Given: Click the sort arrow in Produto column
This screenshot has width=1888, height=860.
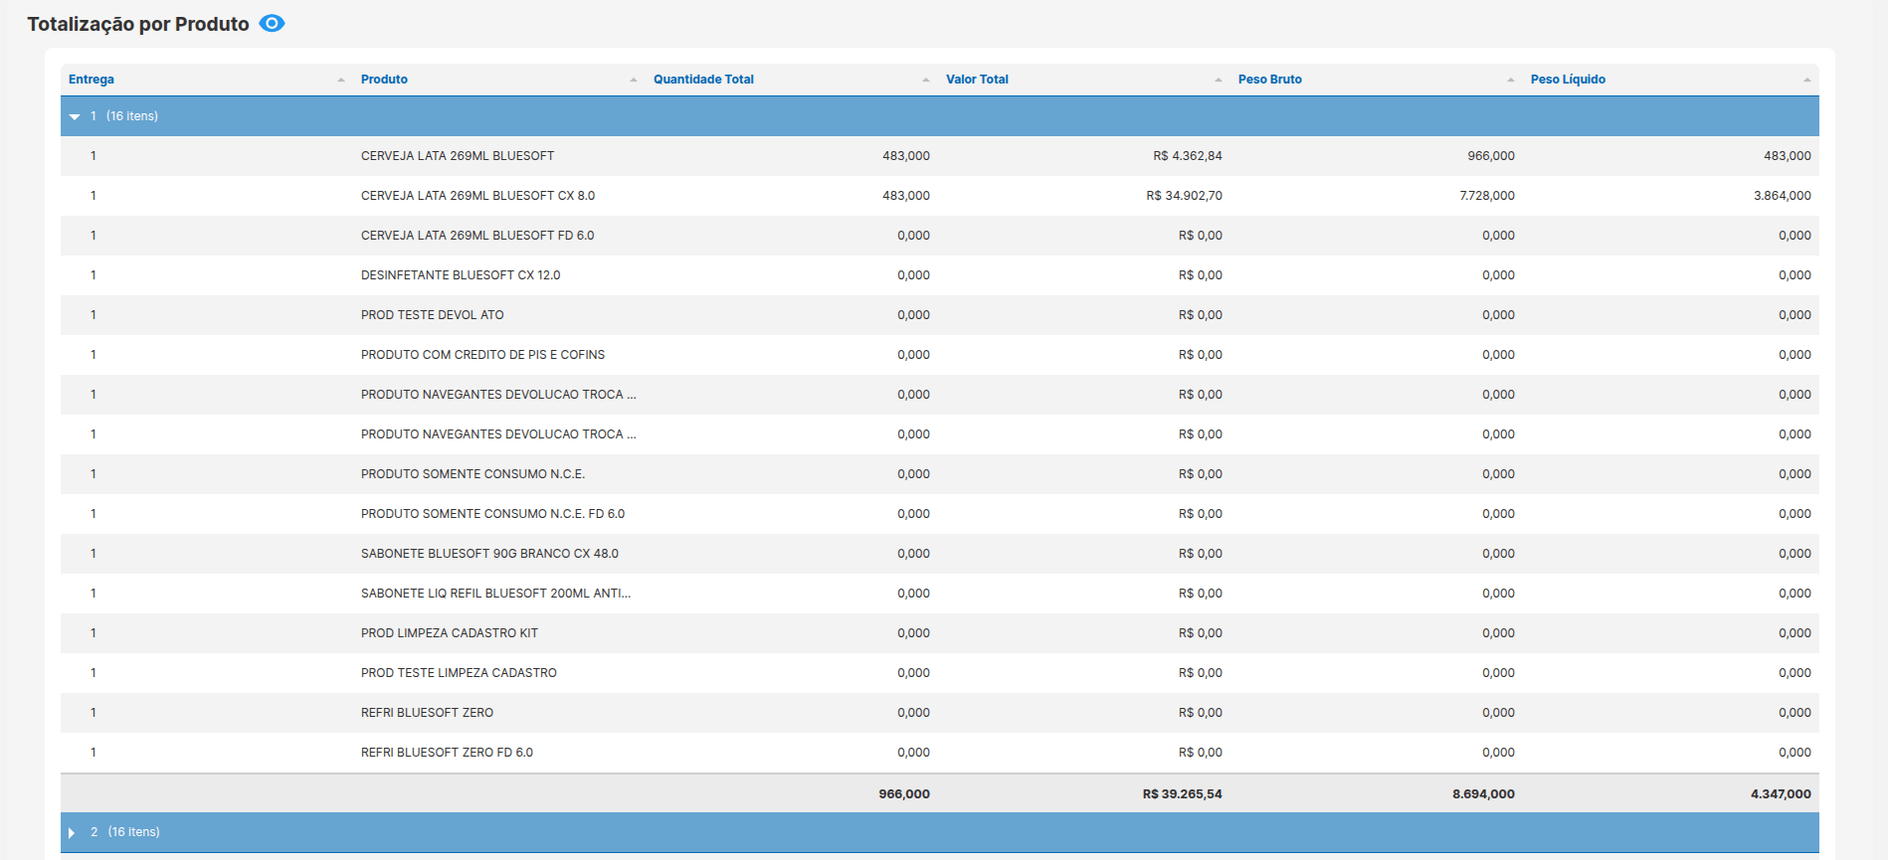Looking at the screenshot, I should pyautogui.click(x=634, y=80).
